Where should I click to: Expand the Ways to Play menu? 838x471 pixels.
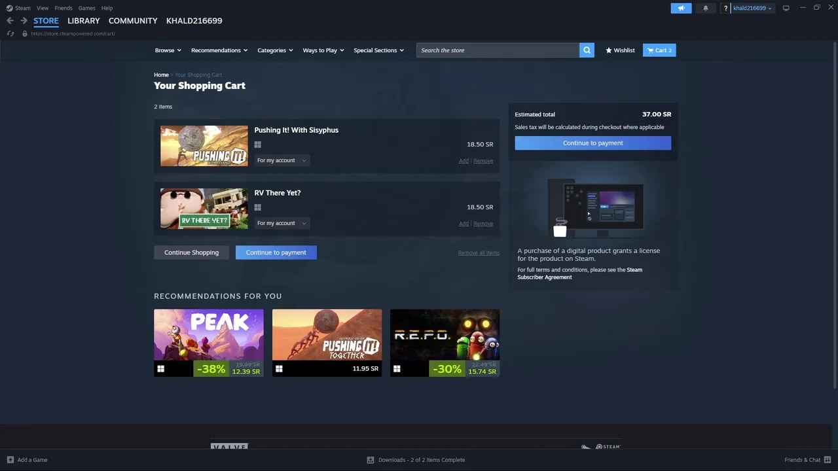click(x=323, y=50)
